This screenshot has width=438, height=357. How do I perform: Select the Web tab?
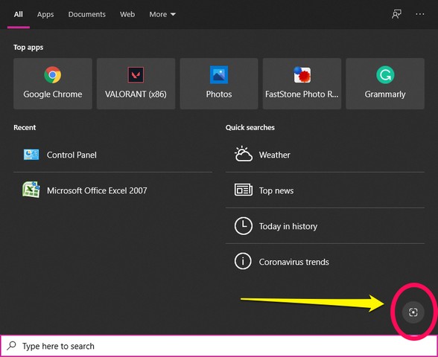(x=127, y=14)
